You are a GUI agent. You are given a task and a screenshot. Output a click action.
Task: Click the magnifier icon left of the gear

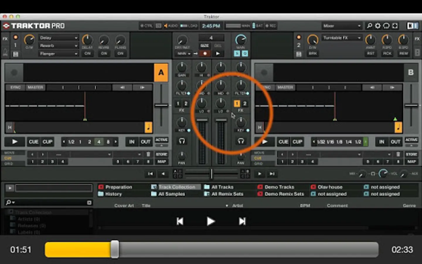(x=369, y=26)
